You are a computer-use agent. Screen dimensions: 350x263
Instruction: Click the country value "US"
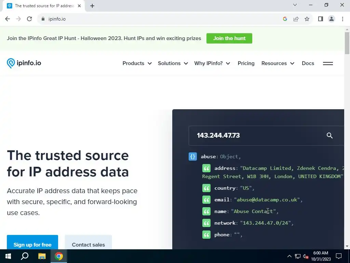pyautogui.click(x=246, y=188)
